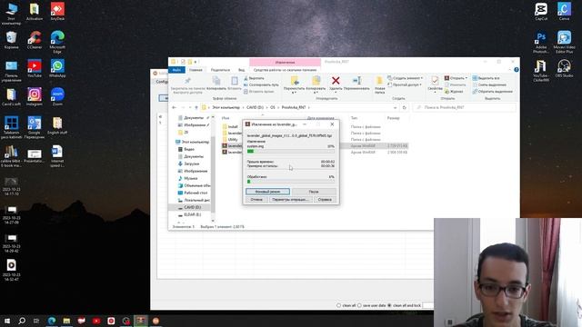Screen dimensions: 582x327
Task: Click the Properties checkmark icon in ribbon
Action: [435, 81]
